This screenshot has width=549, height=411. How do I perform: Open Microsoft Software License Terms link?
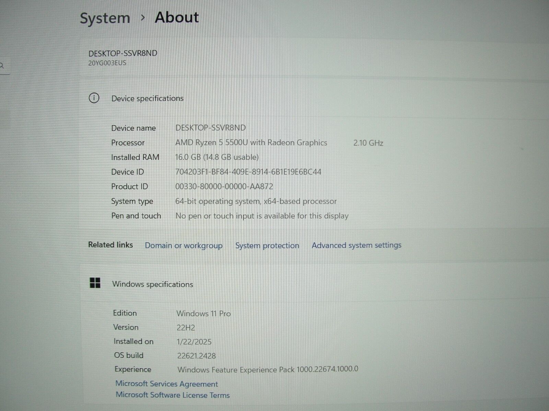(173, 395)
